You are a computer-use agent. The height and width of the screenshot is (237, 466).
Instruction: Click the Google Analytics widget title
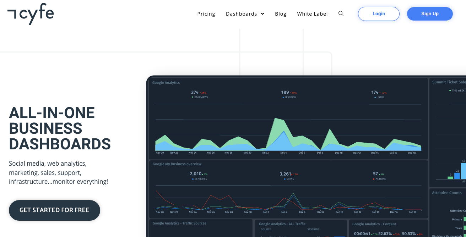pos(166,83)
